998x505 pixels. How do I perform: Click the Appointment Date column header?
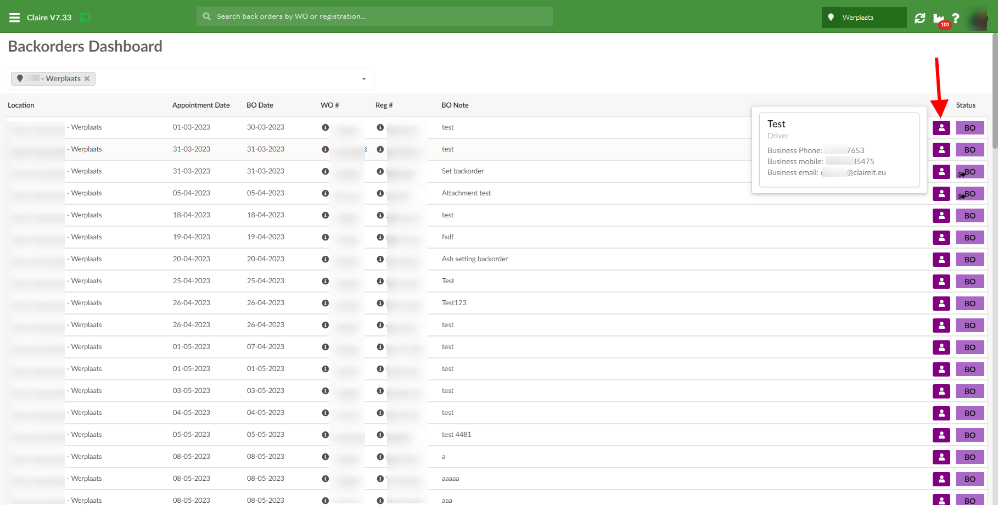click(201, 105)
